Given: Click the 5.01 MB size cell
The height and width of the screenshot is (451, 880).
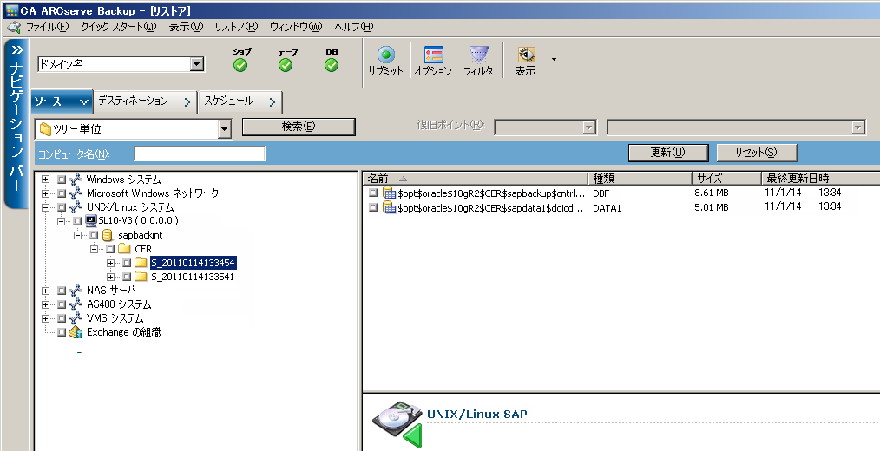Looking at the screenshot, I should pyautogui.click(x=711, y=207).
